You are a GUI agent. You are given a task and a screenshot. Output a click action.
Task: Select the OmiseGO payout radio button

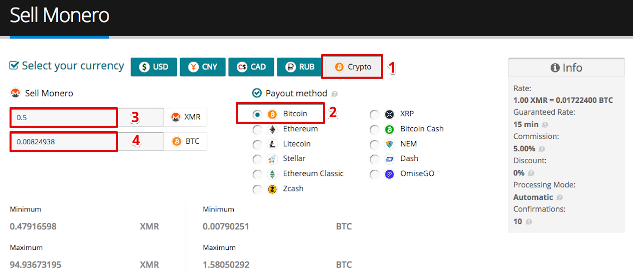coord(374,174)
